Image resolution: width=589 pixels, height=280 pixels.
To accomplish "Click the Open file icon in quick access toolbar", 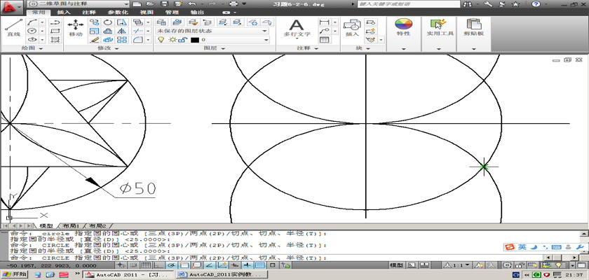I will click(x=151, y=3).
